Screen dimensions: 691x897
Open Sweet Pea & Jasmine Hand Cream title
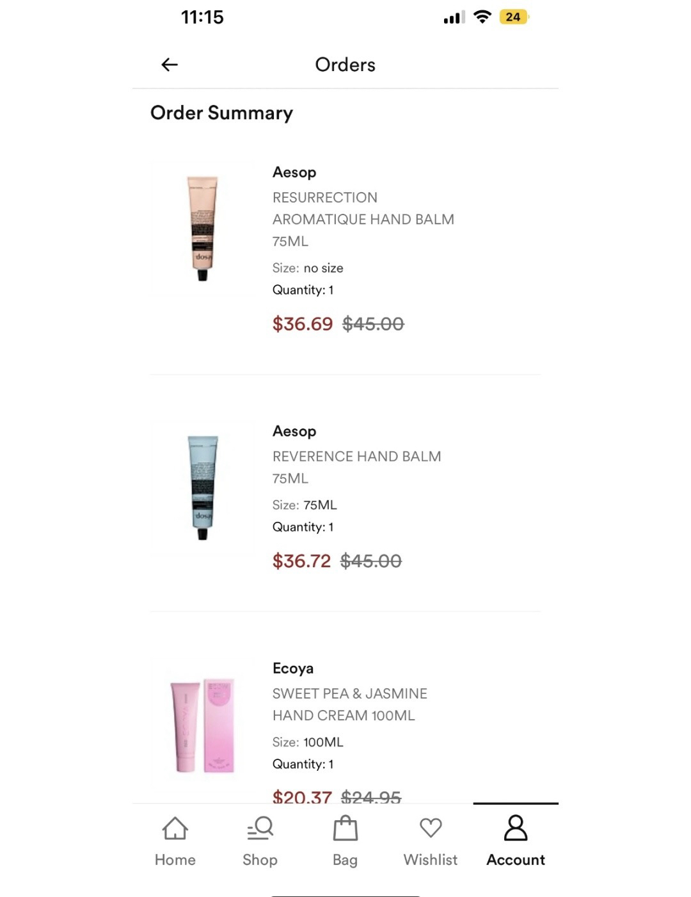click(349, 704)
